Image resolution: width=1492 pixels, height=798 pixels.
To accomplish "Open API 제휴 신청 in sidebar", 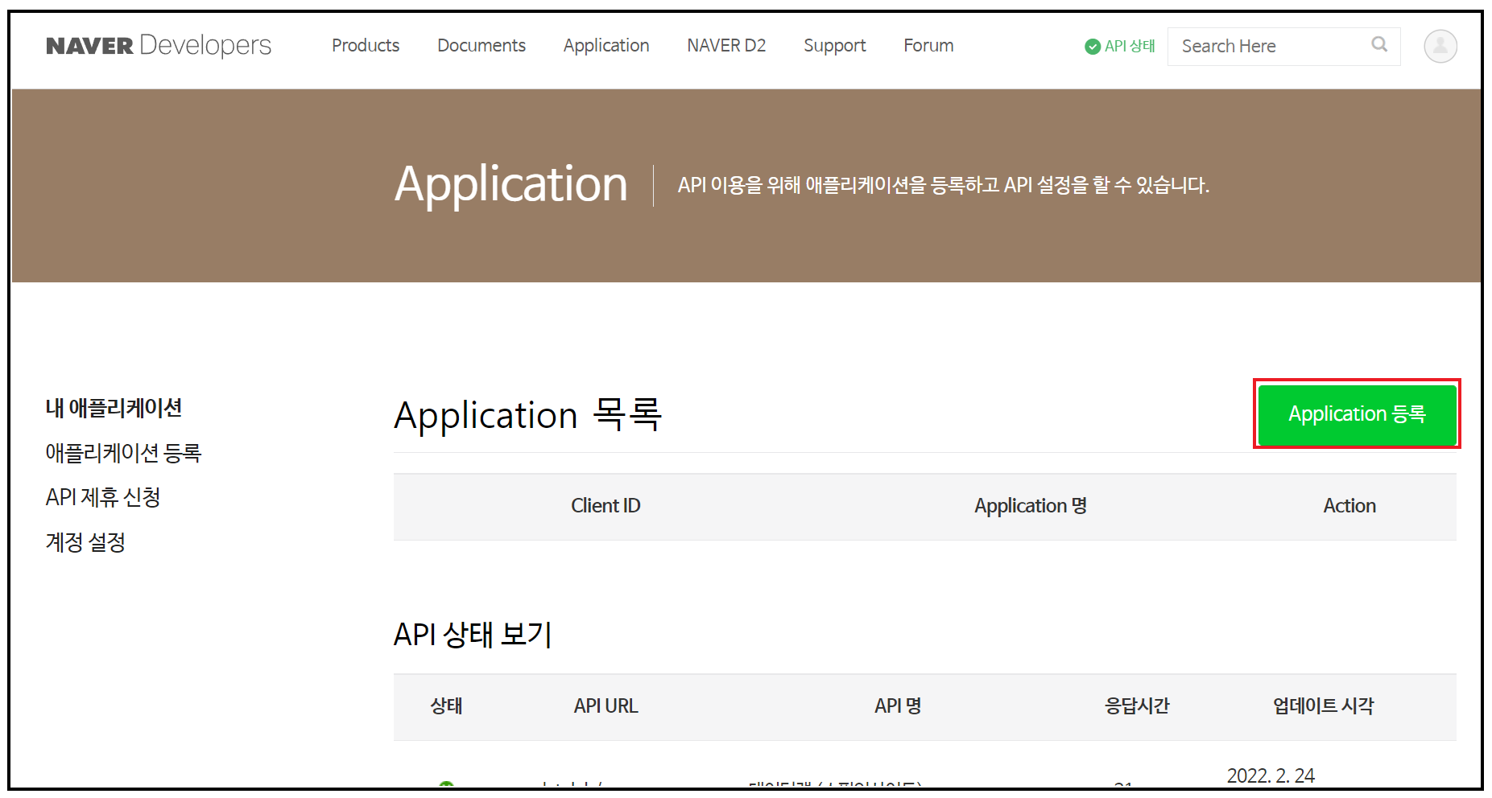I will (x=103, y=497).
